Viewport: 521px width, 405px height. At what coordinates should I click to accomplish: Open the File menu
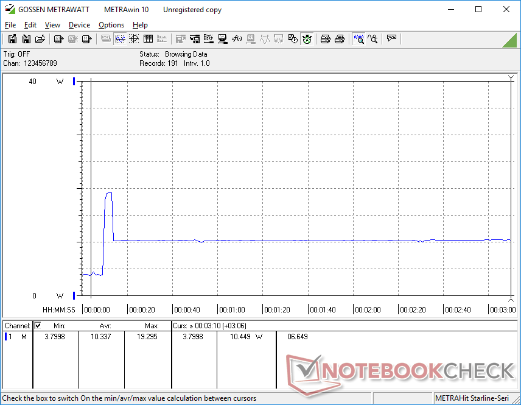tap(10, 25)
